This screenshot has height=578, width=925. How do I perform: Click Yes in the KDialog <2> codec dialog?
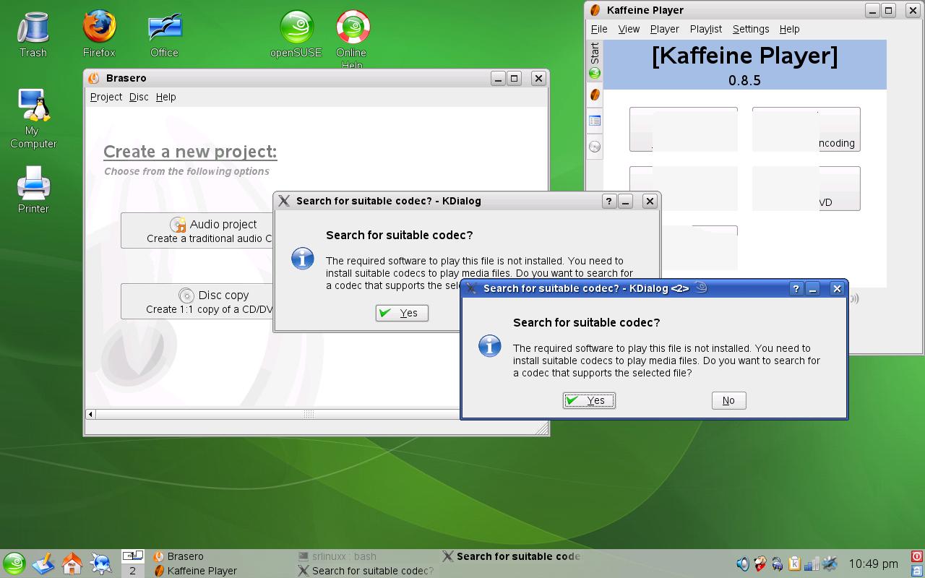tap(589, 400)
